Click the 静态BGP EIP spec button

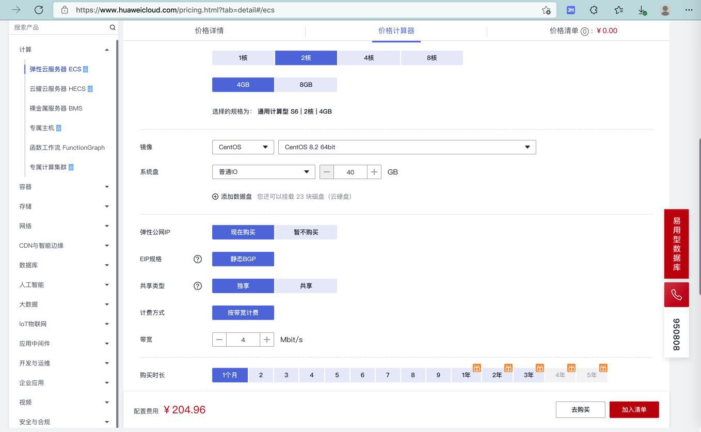(x=243, y=259)
